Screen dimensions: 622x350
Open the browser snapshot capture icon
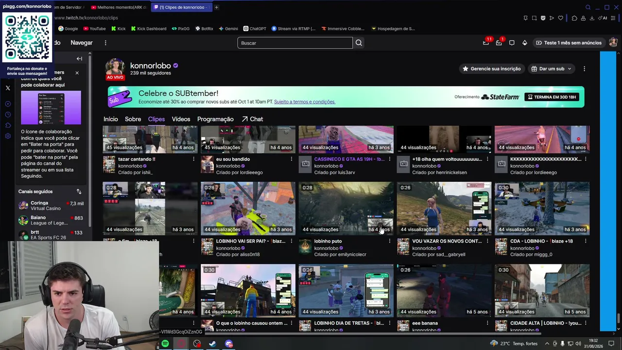click(x=534, y=18)
